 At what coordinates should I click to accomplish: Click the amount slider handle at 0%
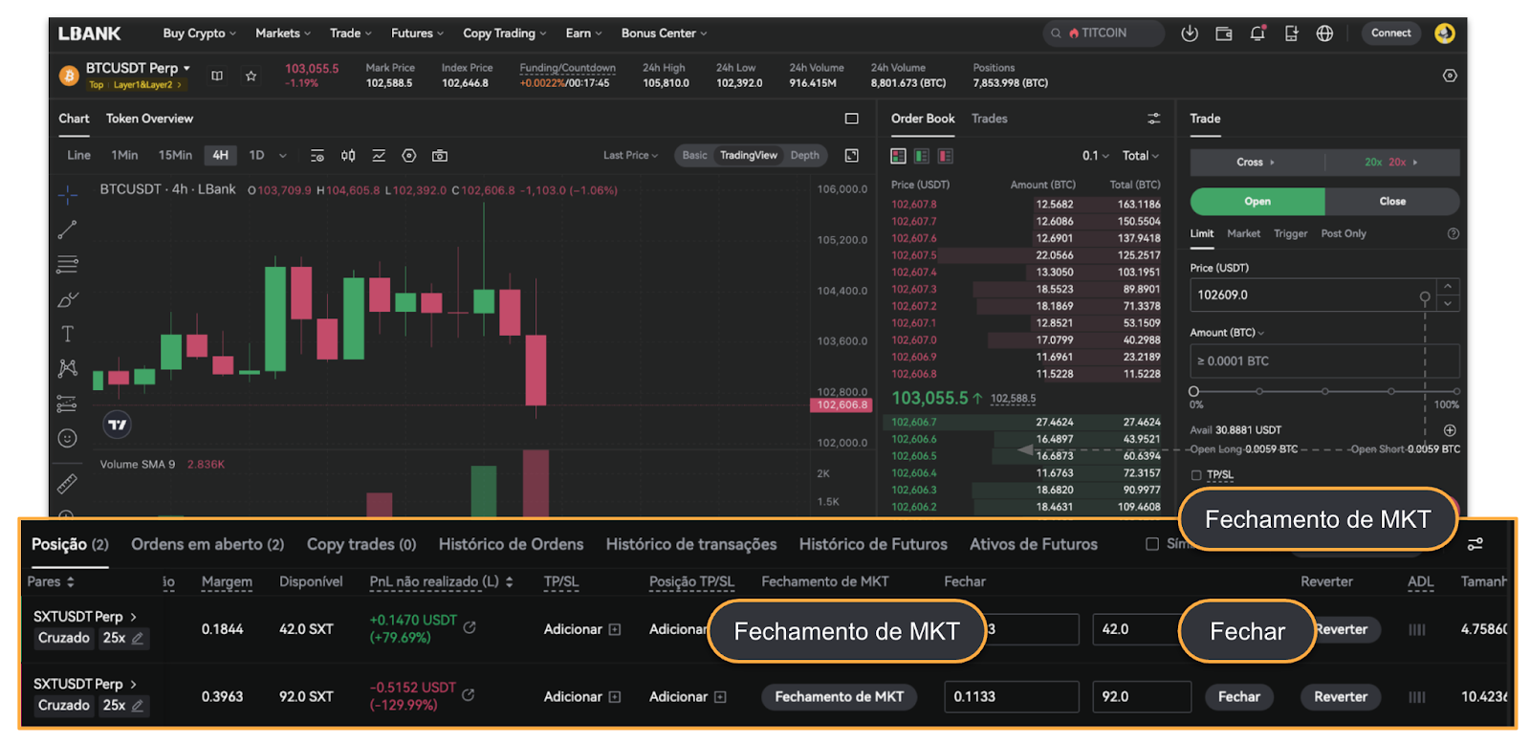[1193, 391]
